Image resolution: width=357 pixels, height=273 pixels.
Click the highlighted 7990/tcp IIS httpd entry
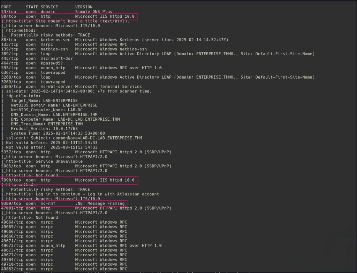69,180
